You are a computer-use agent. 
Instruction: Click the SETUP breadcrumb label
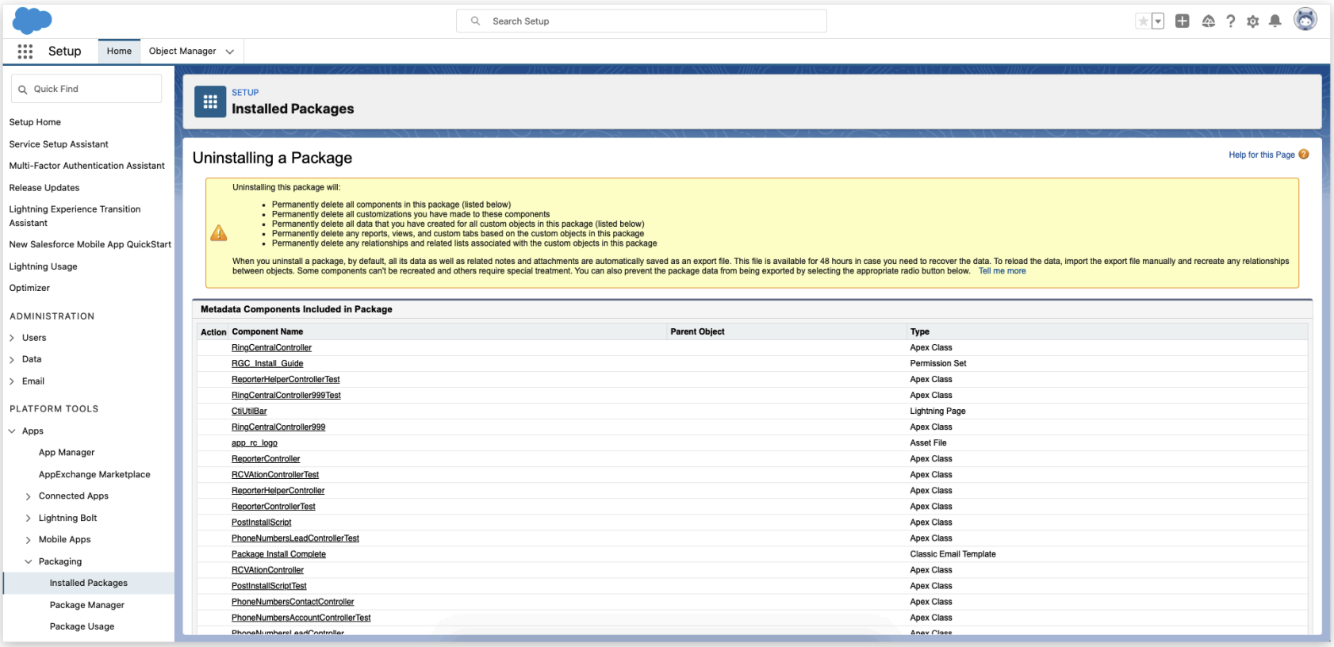coord(245,93)
